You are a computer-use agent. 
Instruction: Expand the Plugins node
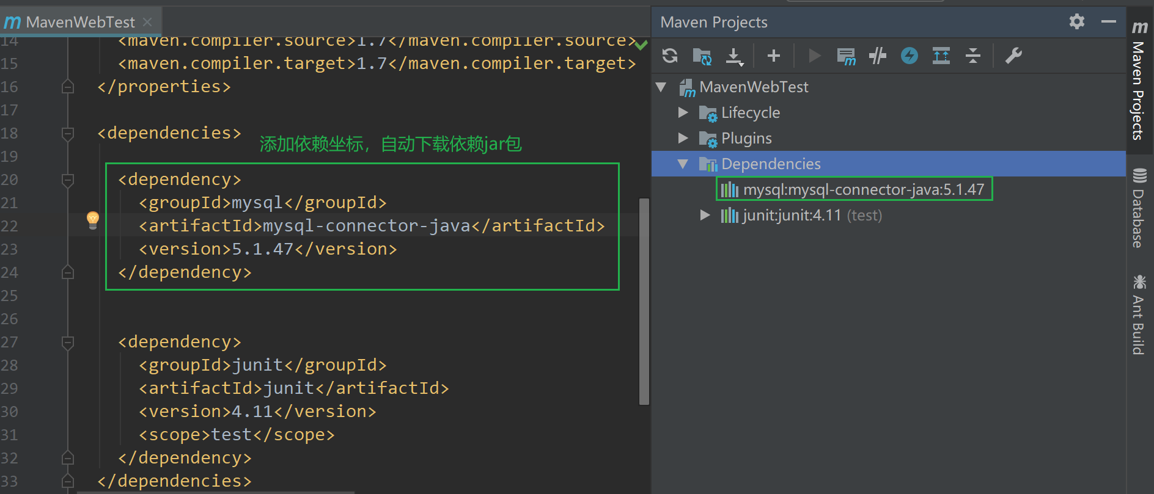(x=683, y=138)
